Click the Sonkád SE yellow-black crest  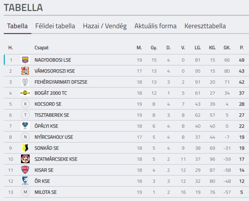(x=25, y=148)
